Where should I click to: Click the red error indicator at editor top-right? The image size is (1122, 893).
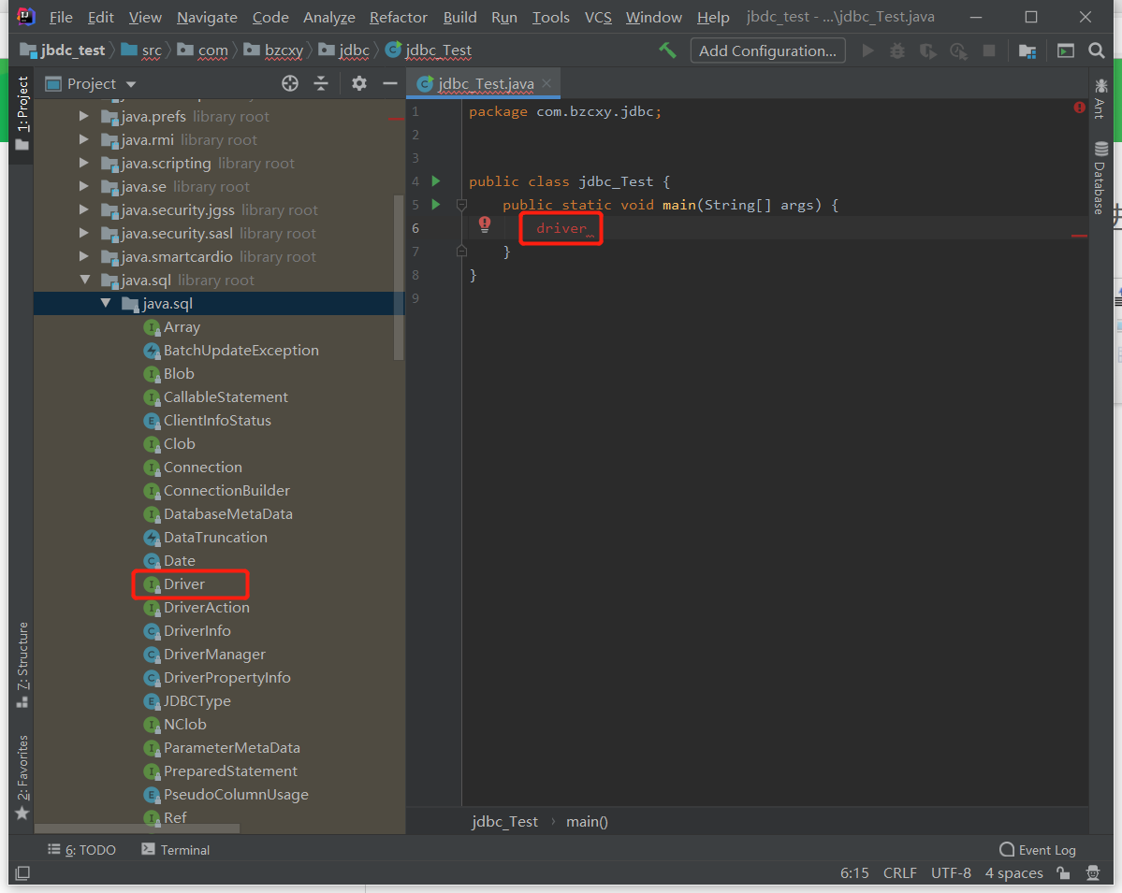[1079, 108]
